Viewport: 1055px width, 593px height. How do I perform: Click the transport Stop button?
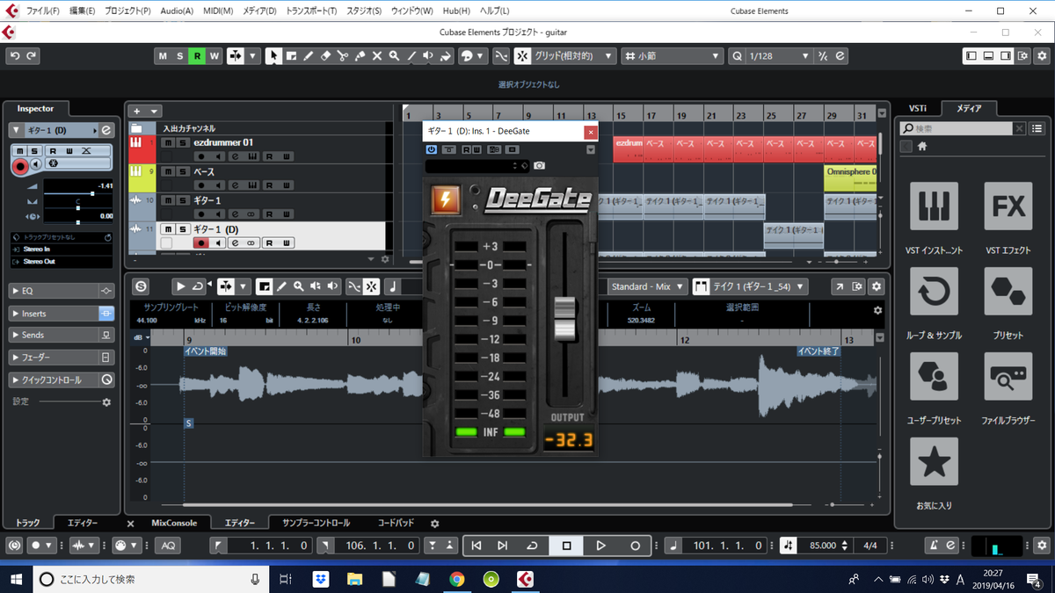[x=567, y=546]
